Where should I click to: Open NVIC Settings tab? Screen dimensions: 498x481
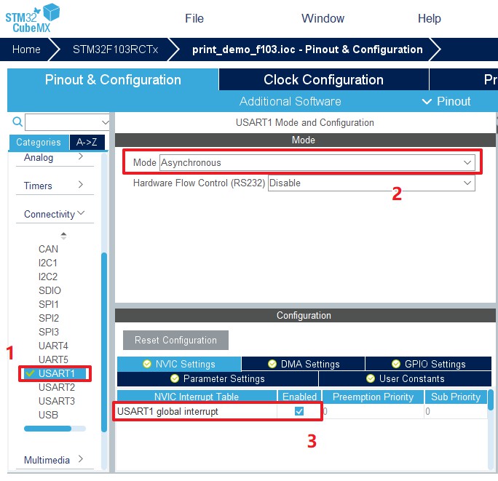pyautogui.click(x=179, y=364)
